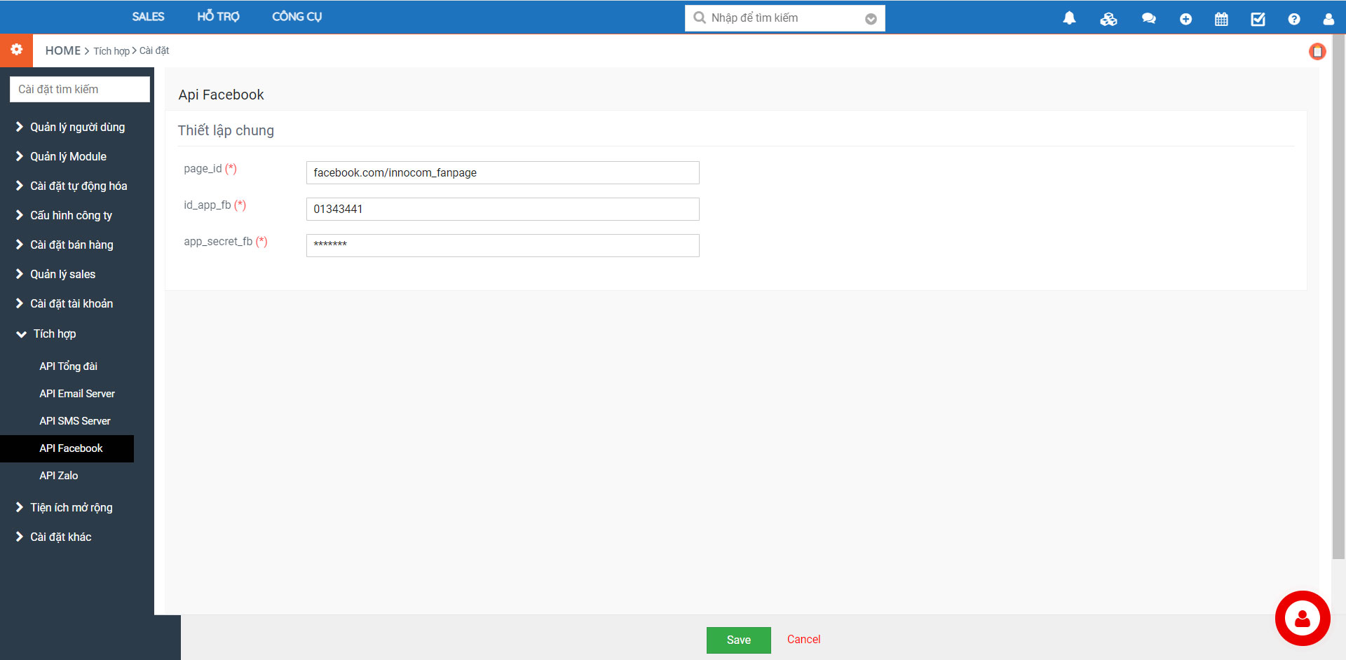Open the calendar icon
Screen dimensions: 1346x660
(x=1221, y=19)
